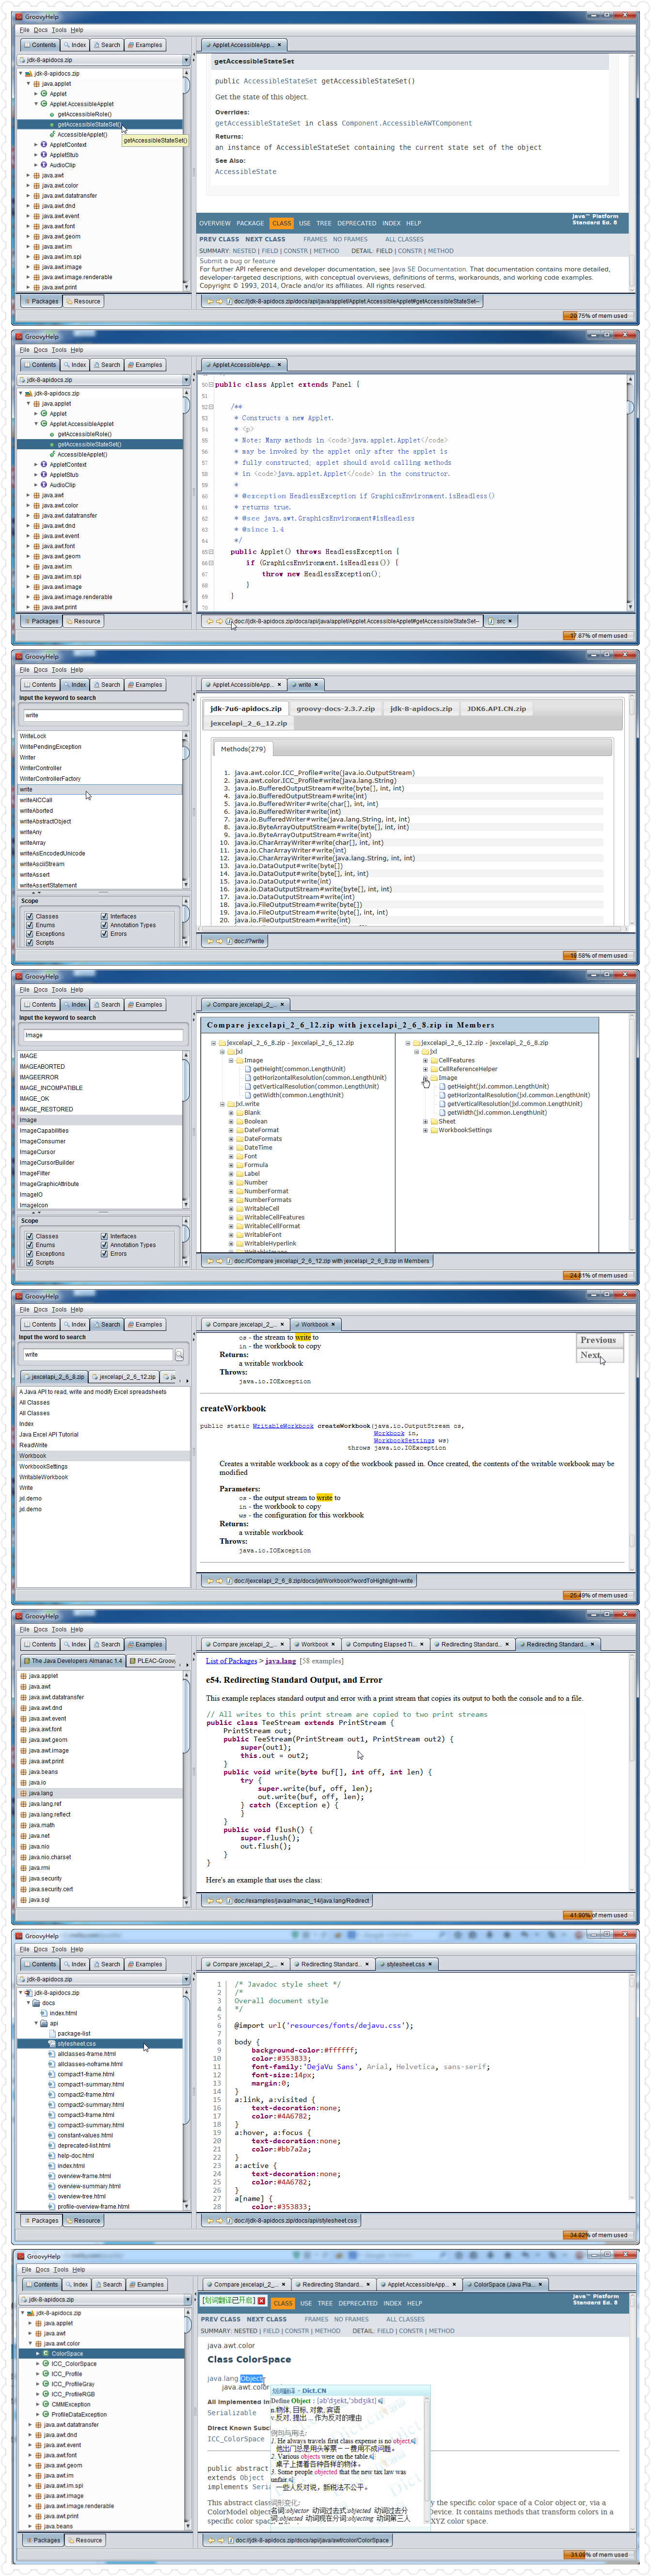The image size is (651, 2576).
Task: Expand the ICC_ProfileRGB tree node
Action: [38, 2394]
